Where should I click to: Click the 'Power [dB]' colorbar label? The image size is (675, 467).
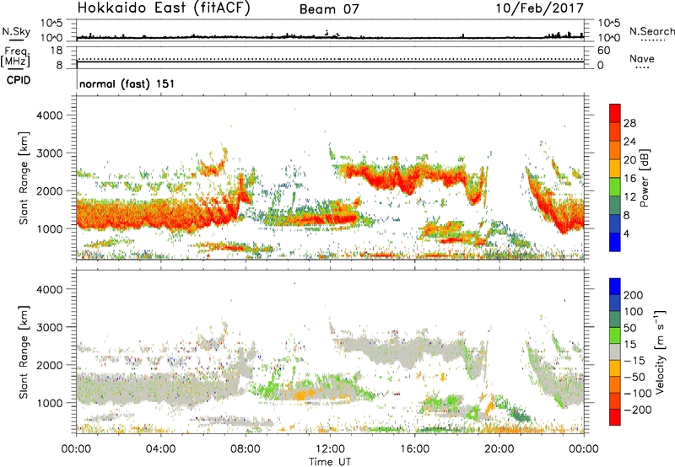[645, 178]
